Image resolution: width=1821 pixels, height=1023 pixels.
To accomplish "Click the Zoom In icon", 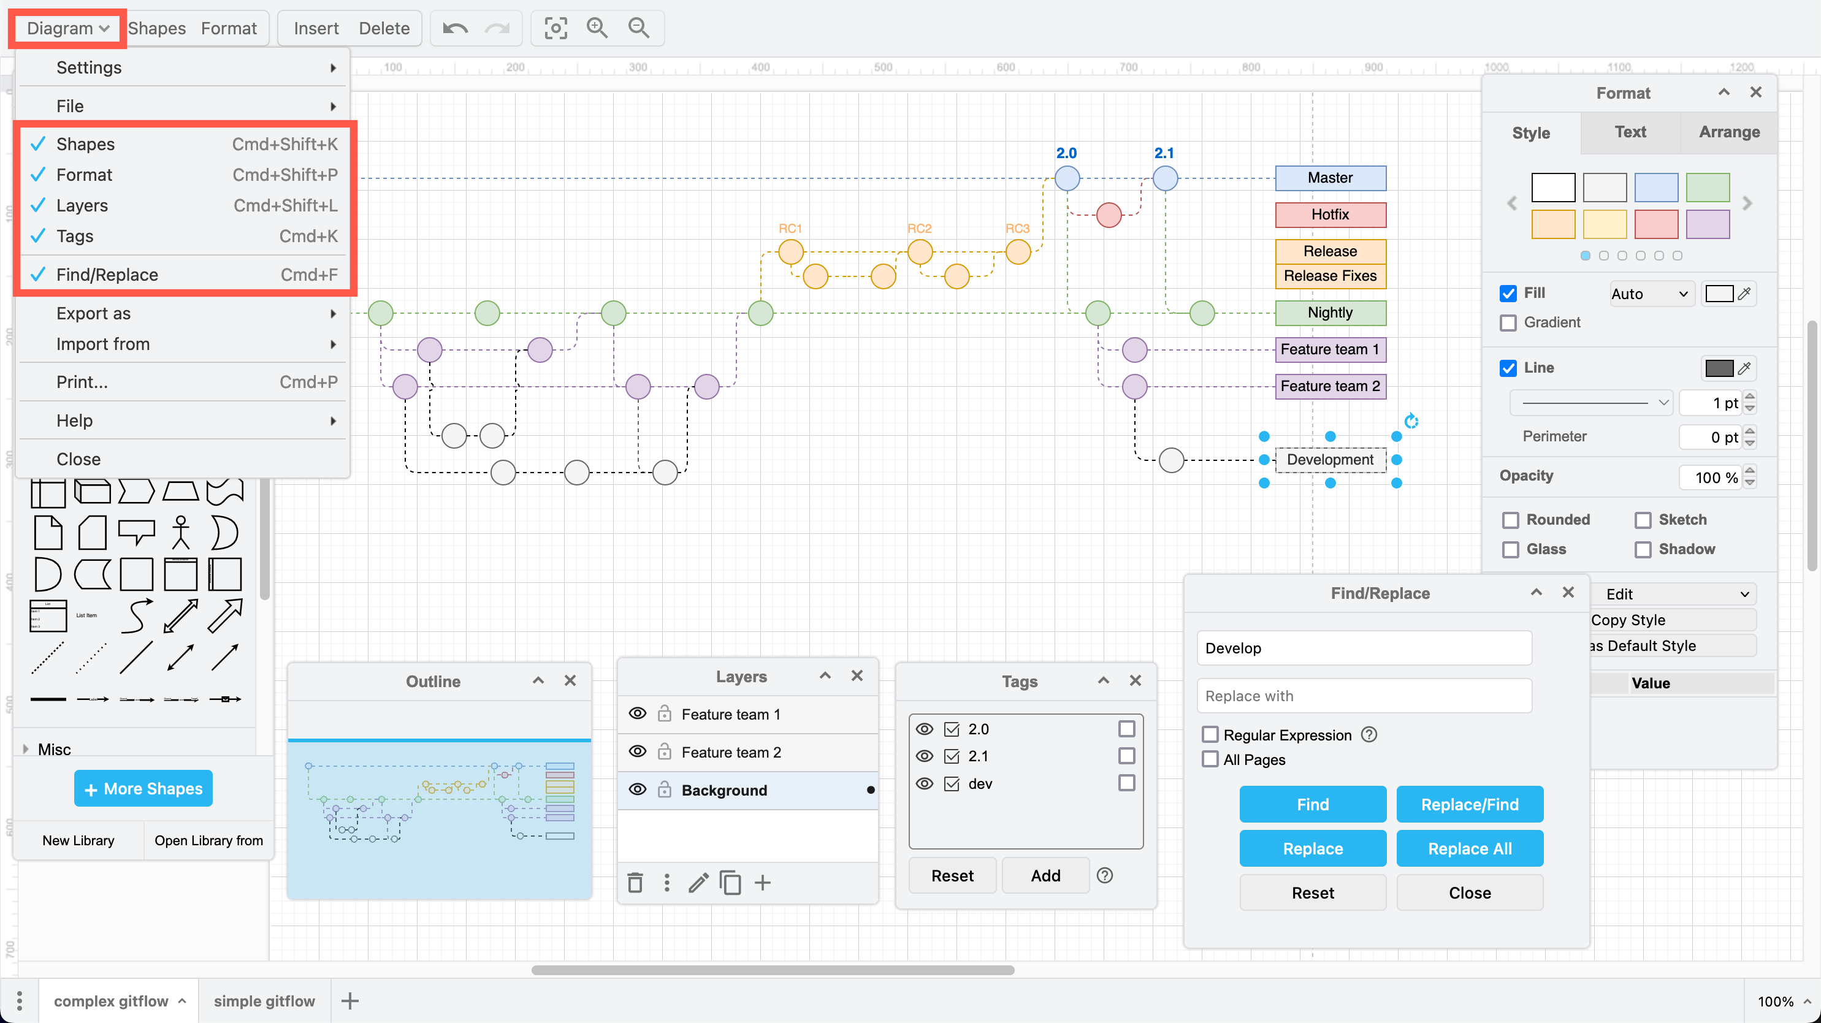I will pos(597,28).
